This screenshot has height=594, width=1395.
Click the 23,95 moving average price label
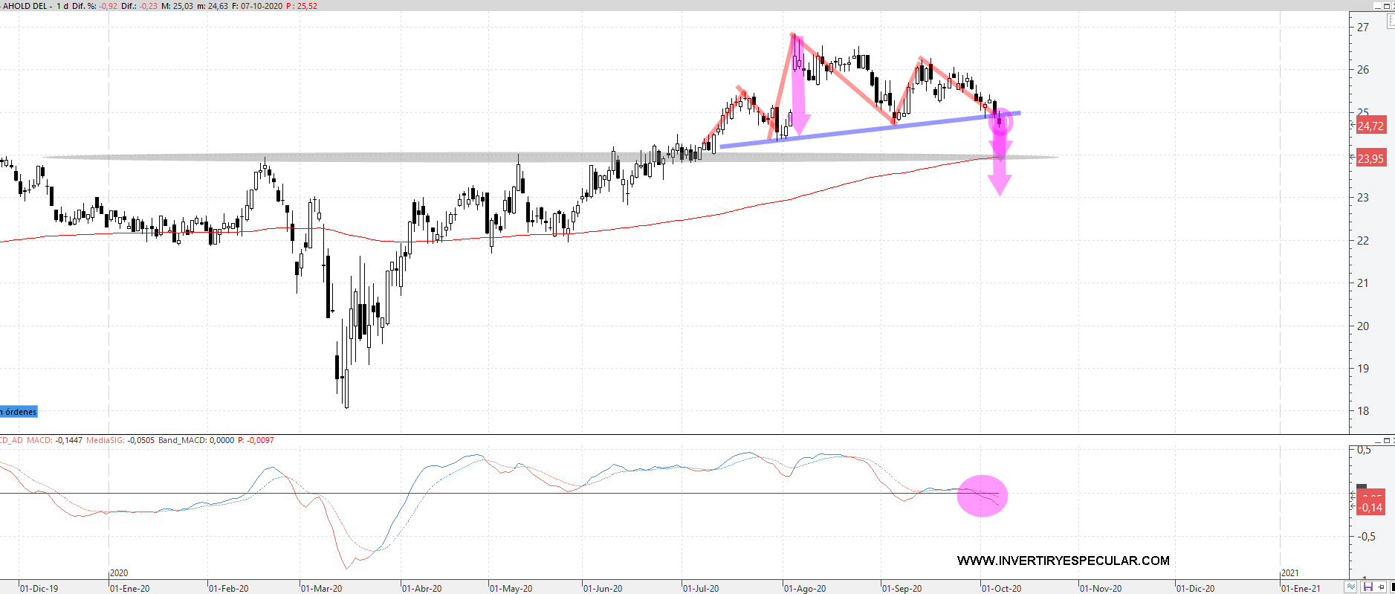point(1370,158)
